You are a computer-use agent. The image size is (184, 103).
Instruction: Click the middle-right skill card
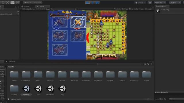pyautogui.click(x=78, y=36)
